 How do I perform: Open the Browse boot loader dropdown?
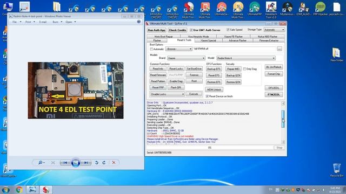[x=179, y=49]
